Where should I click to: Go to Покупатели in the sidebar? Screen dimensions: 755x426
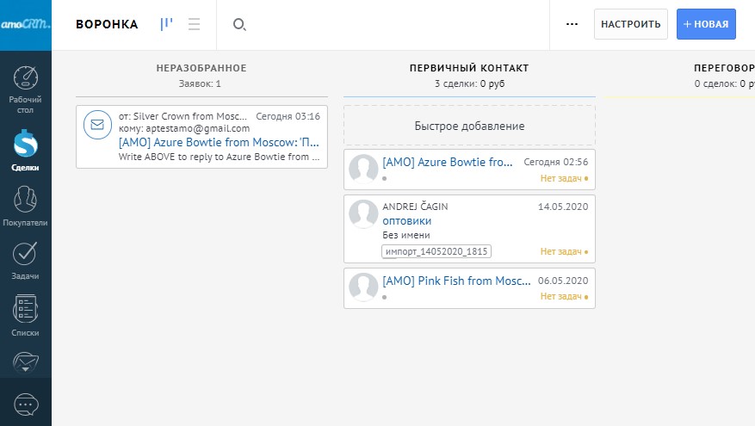pyautogui.click(x=25, y=206)
